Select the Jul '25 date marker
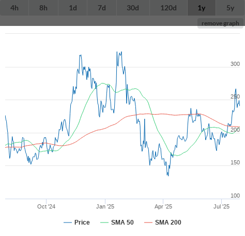245x236 pixels. (x=221, y=206)
